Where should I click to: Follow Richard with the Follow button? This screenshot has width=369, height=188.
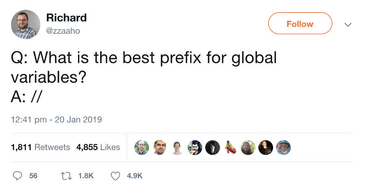point(300,24)
